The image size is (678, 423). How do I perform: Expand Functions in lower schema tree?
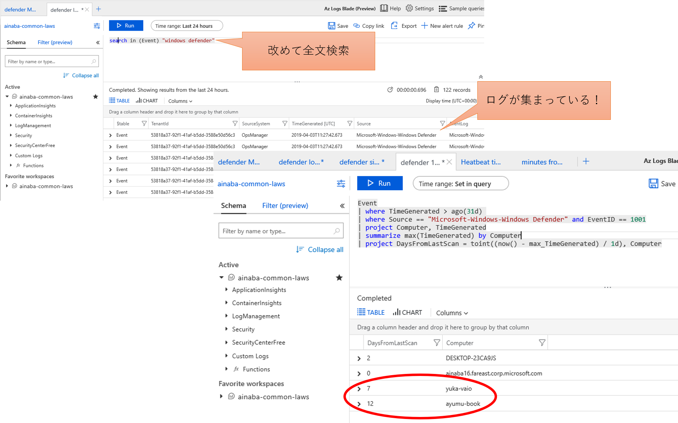pos(226,369)
